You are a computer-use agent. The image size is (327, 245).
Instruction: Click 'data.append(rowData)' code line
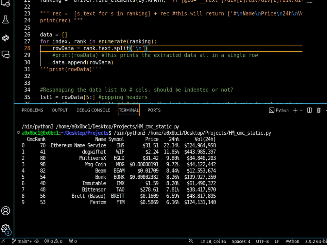pos(83,62)
